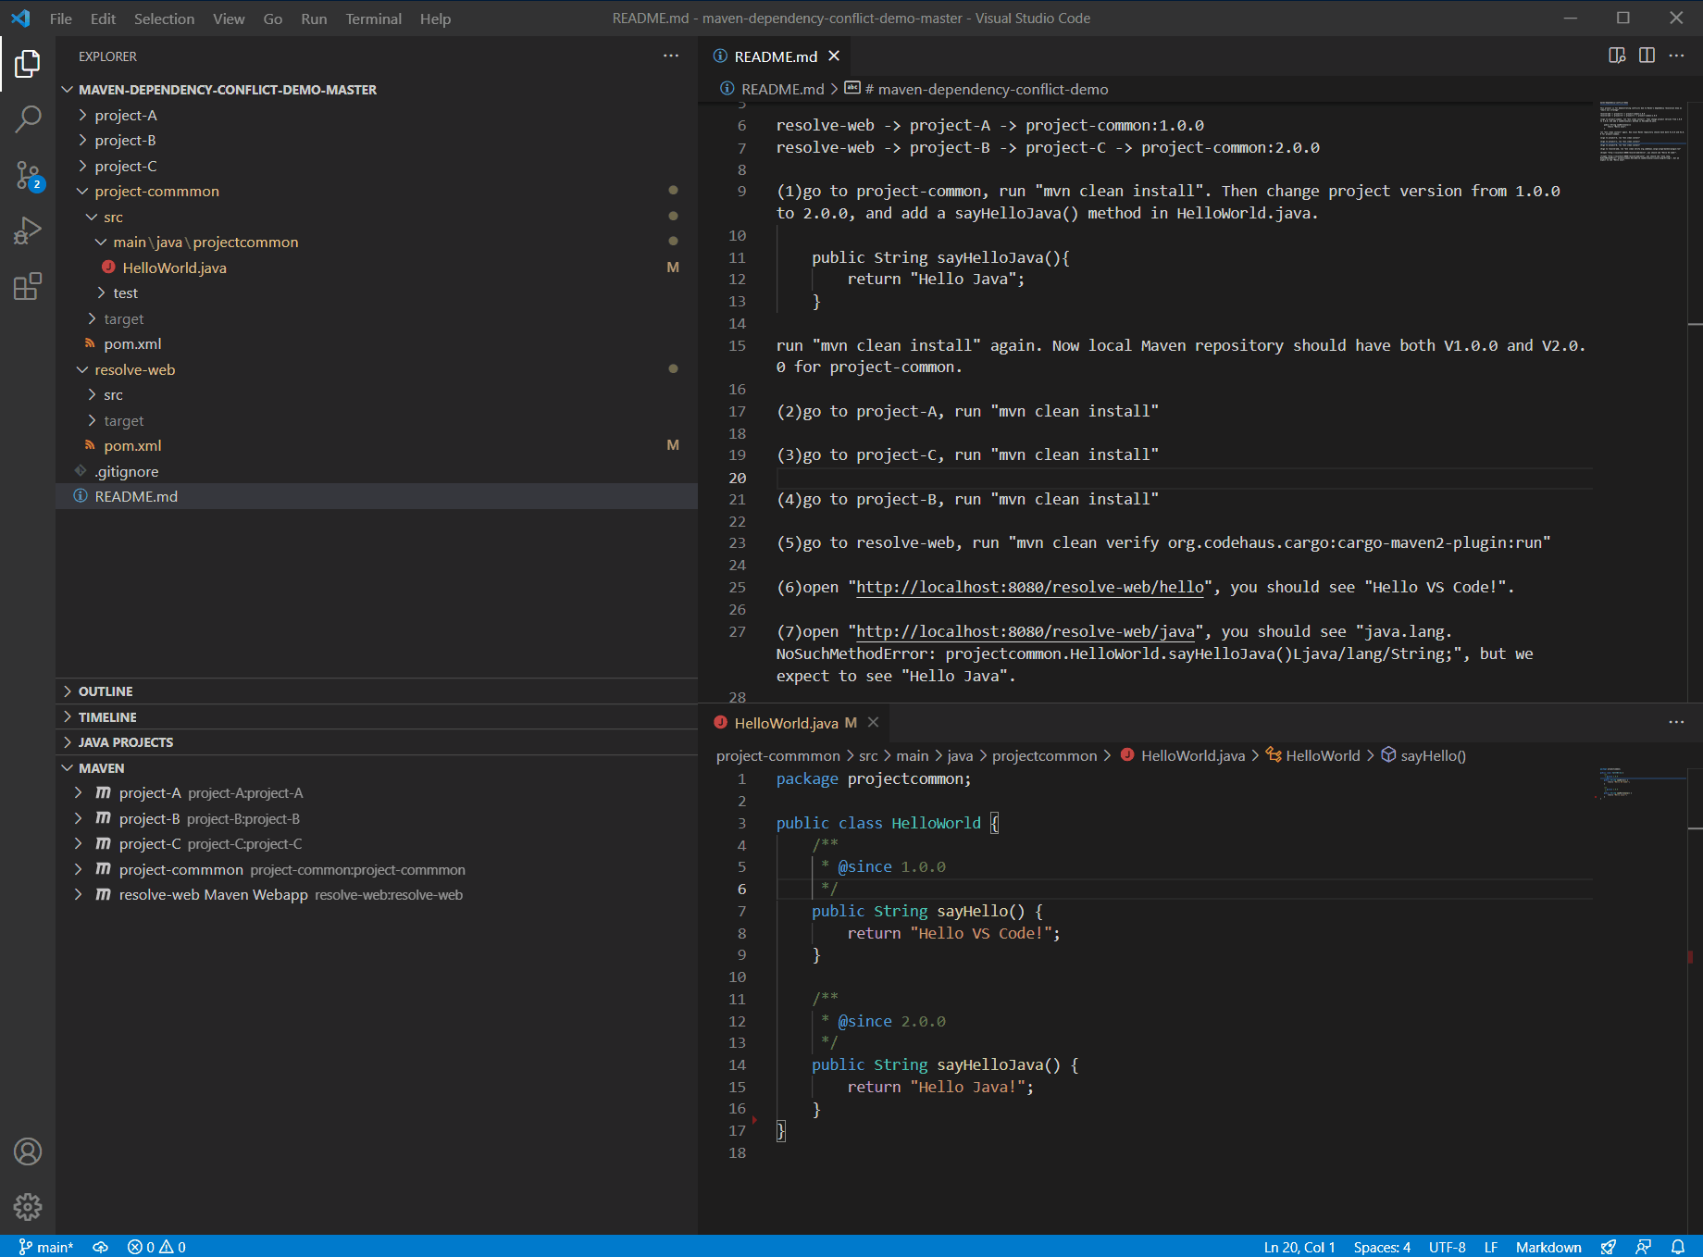
Task: Change language mode via Markdown indicator
Action: tap(1548, 1247)
